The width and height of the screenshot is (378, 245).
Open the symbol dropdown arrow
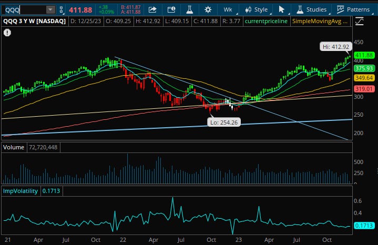point(50,10)
